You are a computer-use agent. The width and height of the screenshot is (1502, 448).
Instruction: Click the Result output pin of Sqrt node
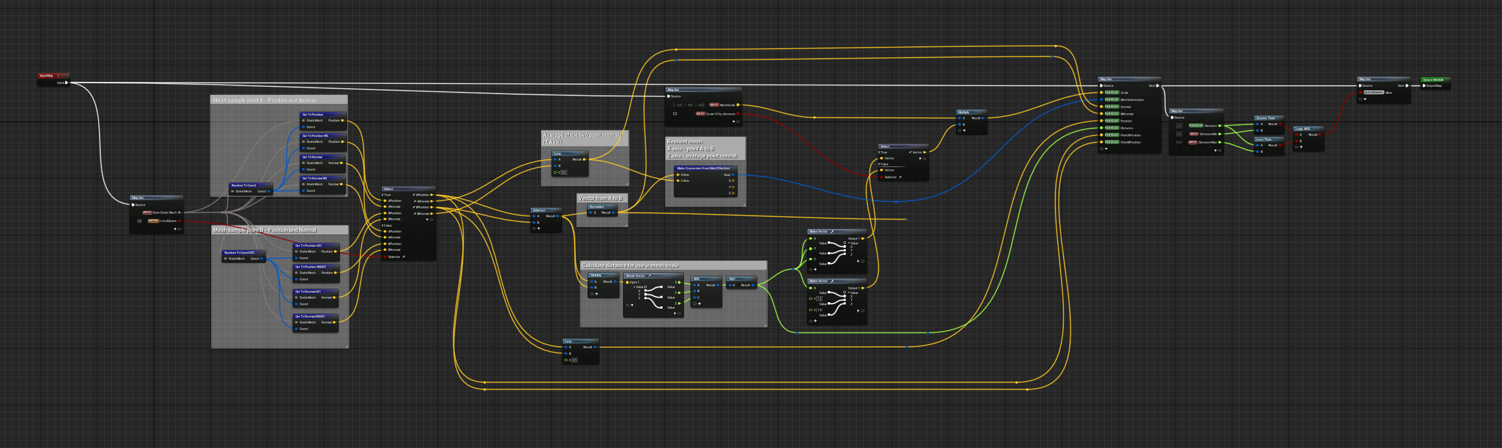752,285
